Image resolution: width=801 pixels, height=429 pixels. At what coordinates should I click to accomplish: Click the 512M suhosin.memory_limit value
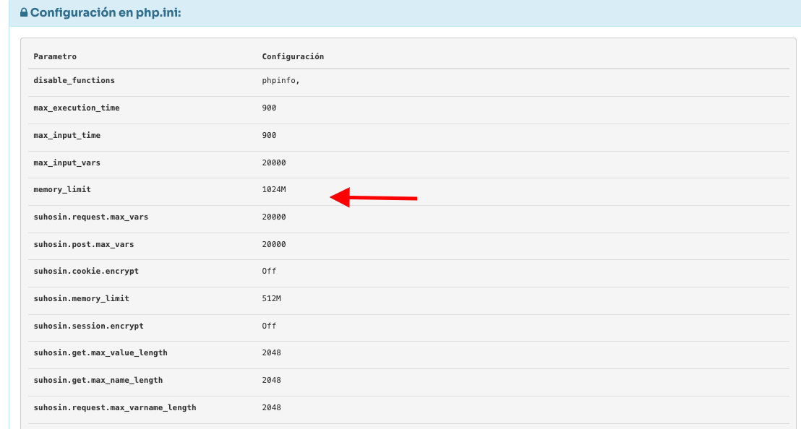point(271,298)
